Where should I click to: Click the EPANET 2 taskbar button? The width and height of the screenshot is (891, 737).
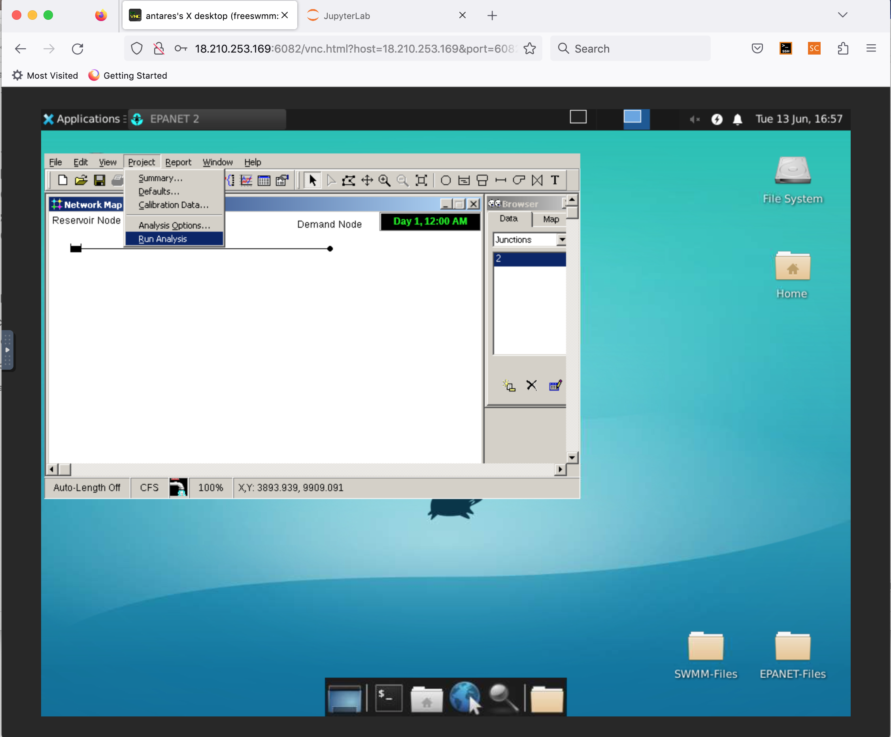click(208, 119)
